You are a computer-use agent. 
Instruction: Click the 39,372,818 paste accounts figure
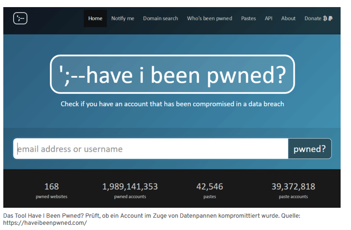pyautogui.click(x=293, y=186)
